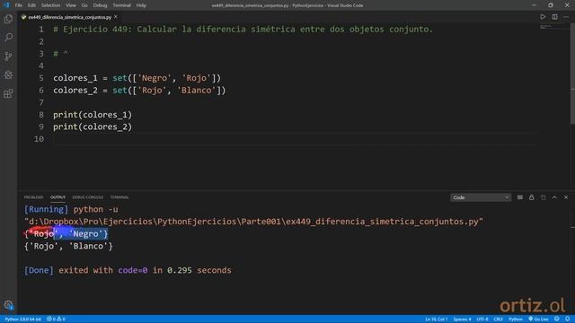The width and height of the screenshot is (575, 323).
Task: Switch to the Problems panel tab
Action: click(x=33, y=197)
